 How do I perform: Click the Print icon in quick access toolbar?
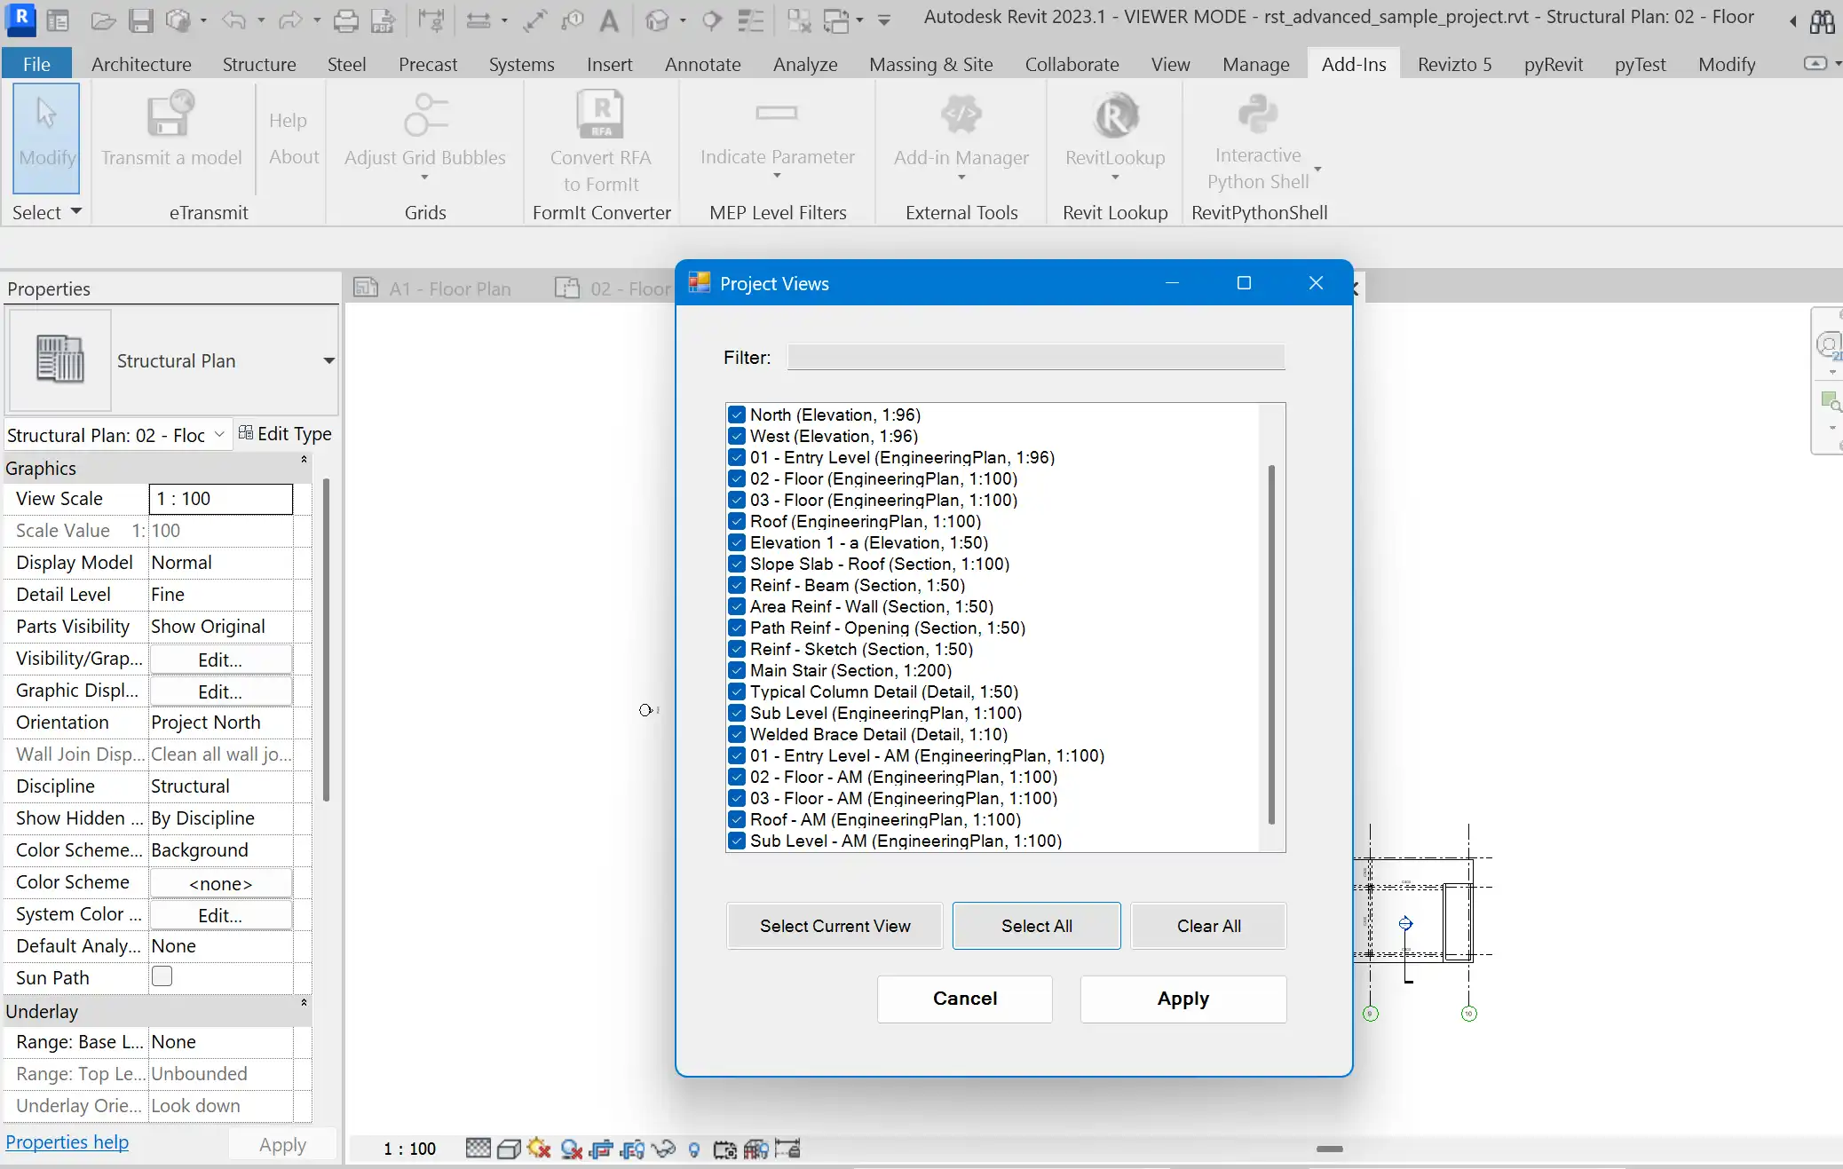pos(345,20)
